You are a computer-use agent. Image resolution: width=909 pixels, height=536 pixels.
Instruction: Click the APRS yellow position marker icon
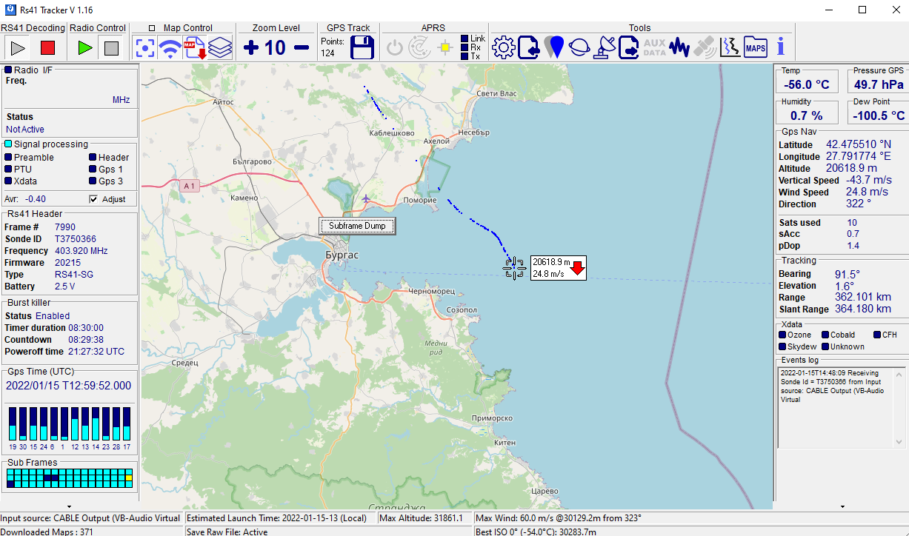click(x=444, y=48)
